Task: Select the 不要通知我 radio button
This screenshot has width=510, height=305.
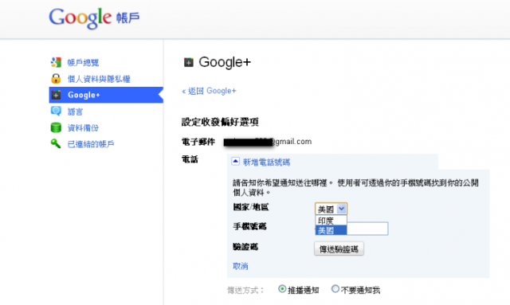Action: (335, 289)
